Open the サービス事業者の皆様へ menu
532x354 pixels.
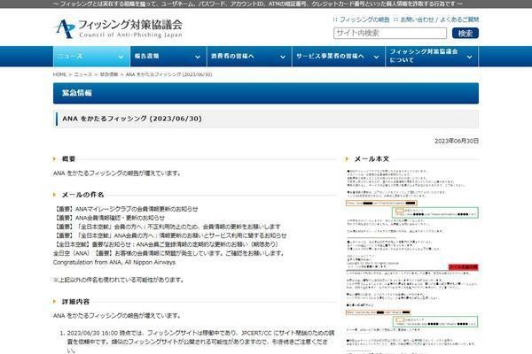pyautogui.click(x=339, y=57)
